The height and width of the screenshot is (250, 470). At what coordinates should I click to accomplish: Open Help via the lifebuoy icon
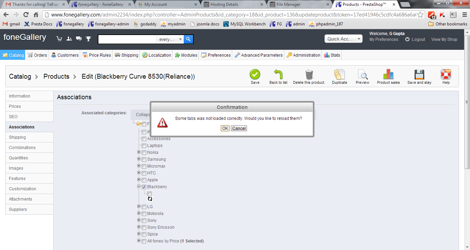[x=446, y=75]
